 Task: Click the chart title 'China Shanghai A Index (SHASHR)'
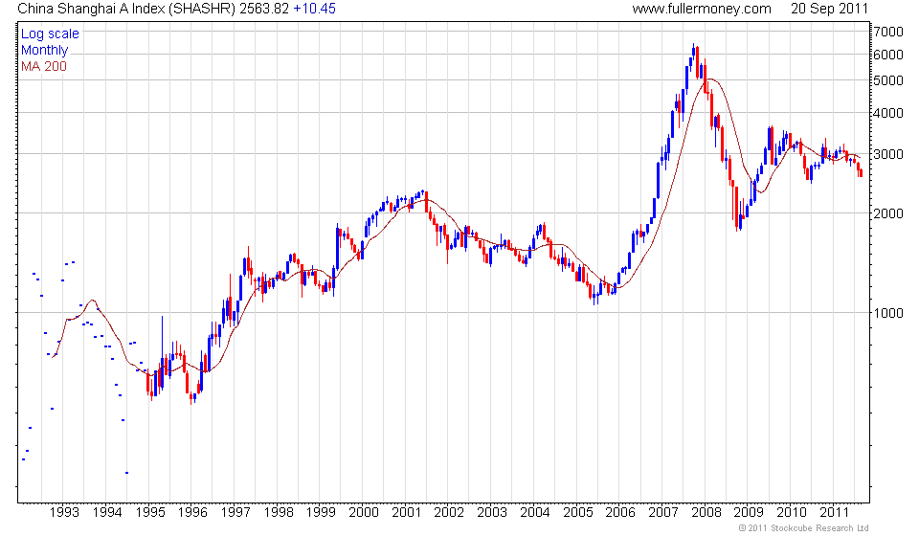(x=126, y=9)
